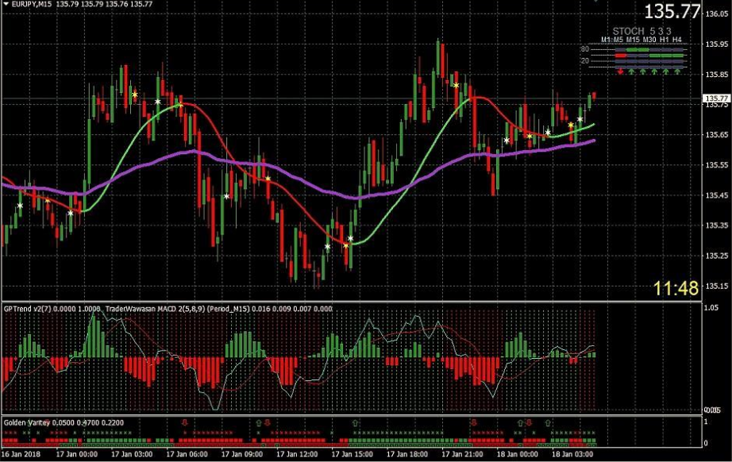Click the EURJPY,M15 symbol title text
This screenshot has width=732, height=462.
point(32,4)
